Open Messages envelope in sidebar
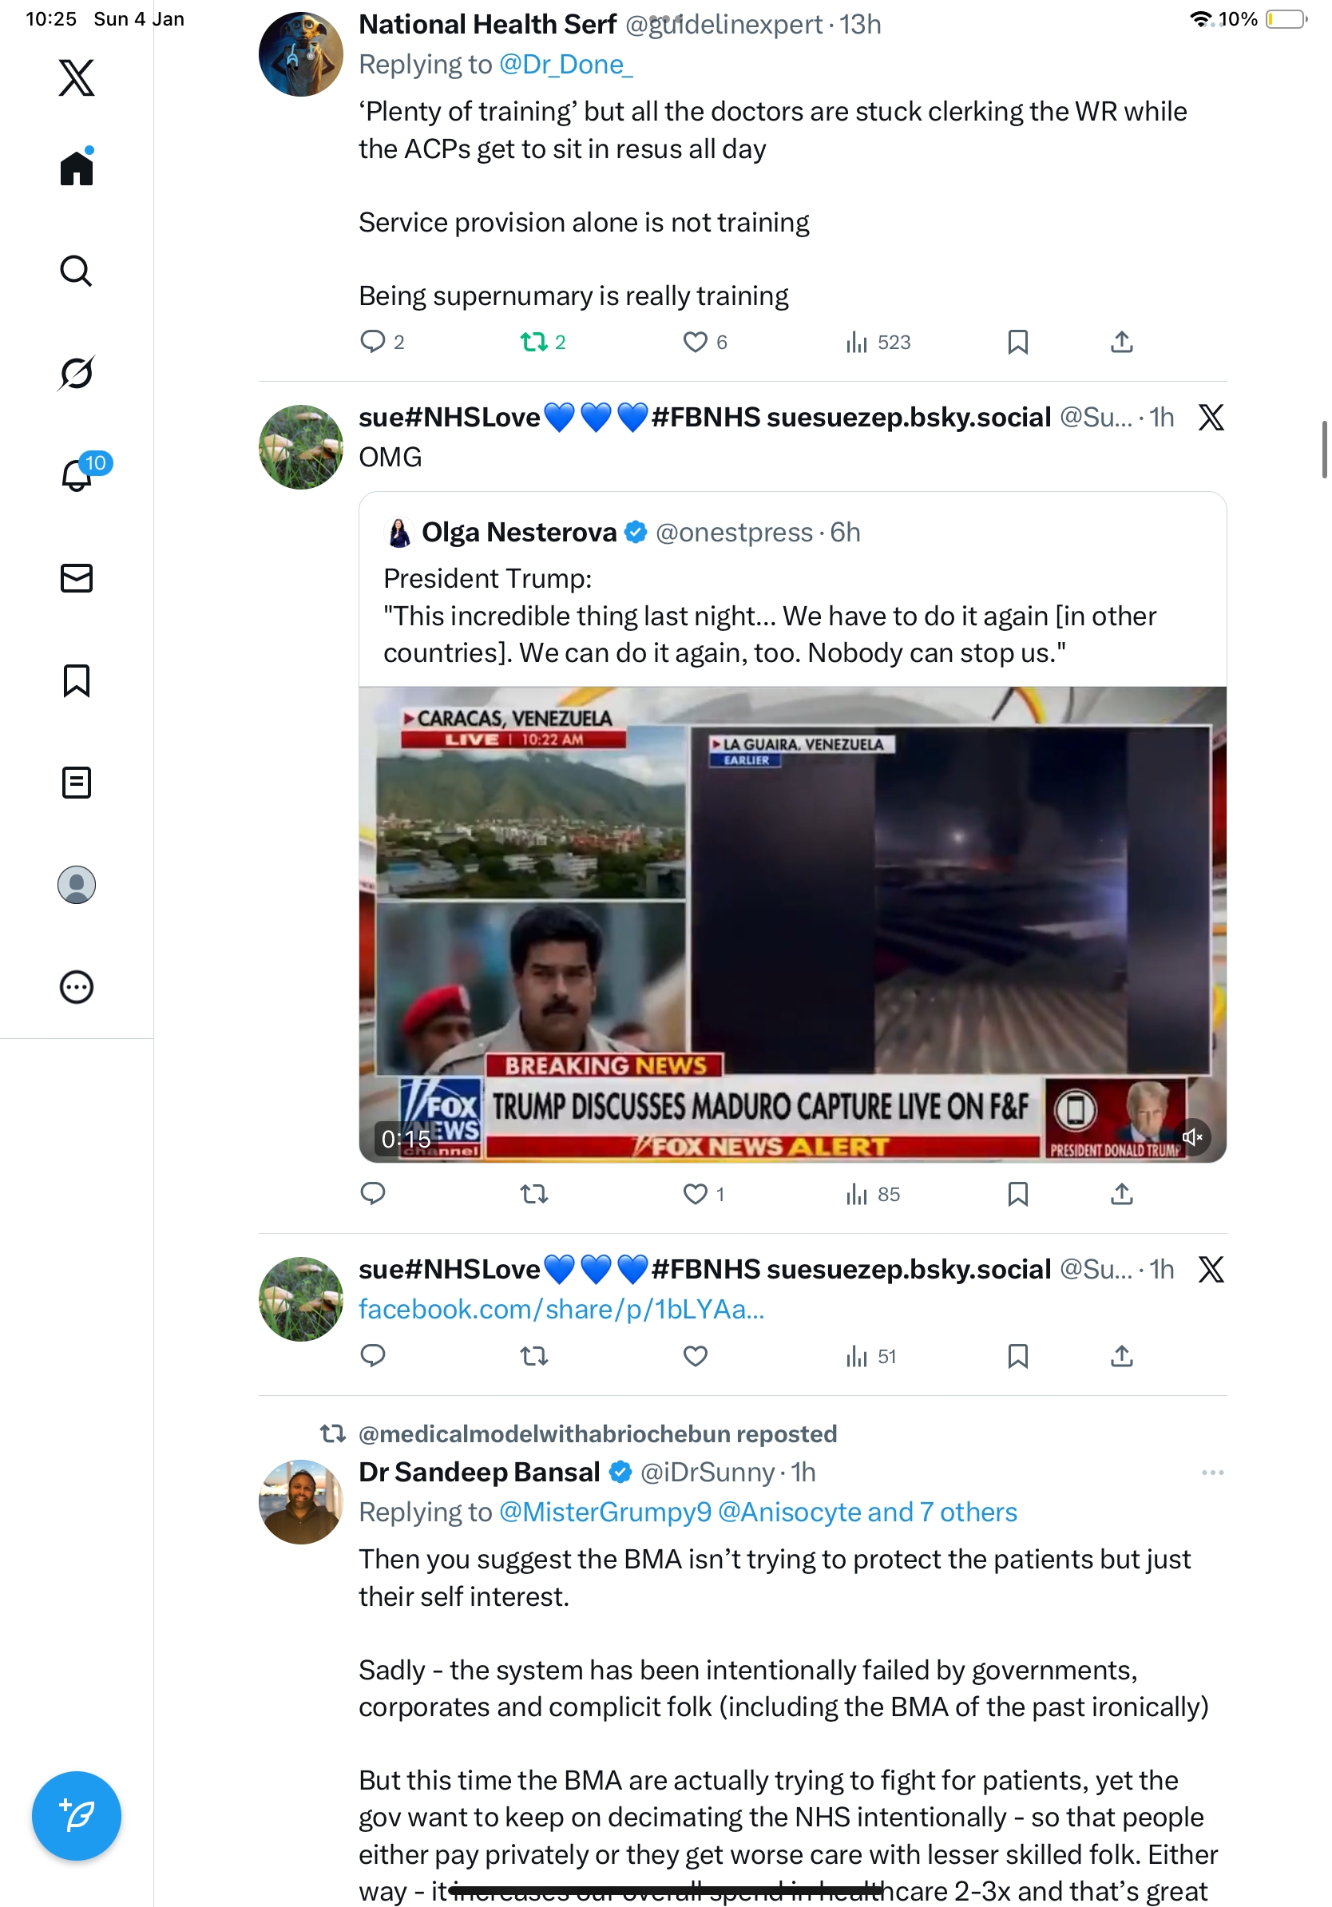Image resolution: width=1332 pixels, height=1907 pixels. [77, 578]
